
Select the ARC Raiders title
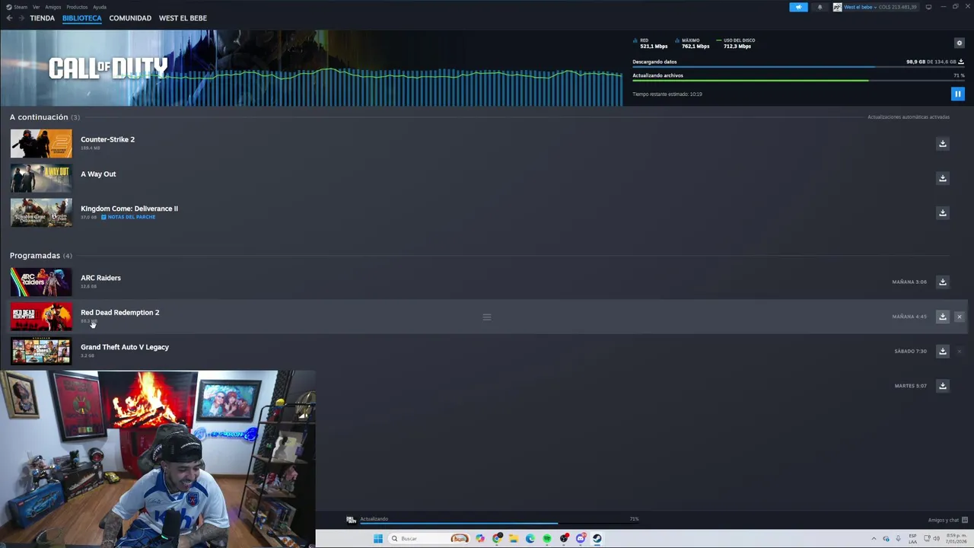coord(100,278)
